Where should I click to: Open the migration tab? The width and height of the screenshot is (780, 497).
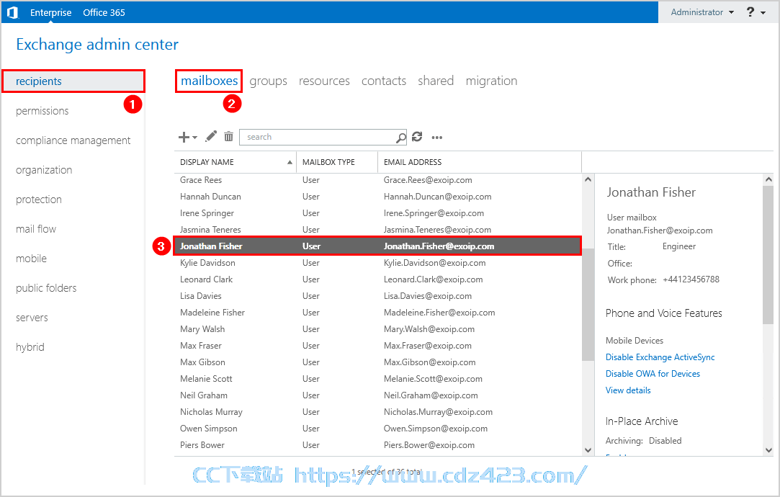pos(491,81)
